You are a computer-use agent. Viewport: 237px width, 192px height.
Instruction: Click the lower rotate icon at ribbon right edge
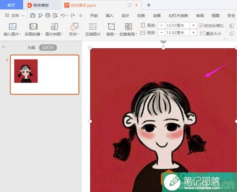click(x=232, y=33)
